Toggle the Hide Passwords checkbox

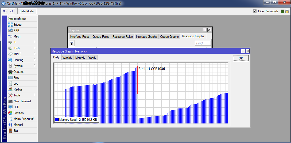tap(255, 11)
